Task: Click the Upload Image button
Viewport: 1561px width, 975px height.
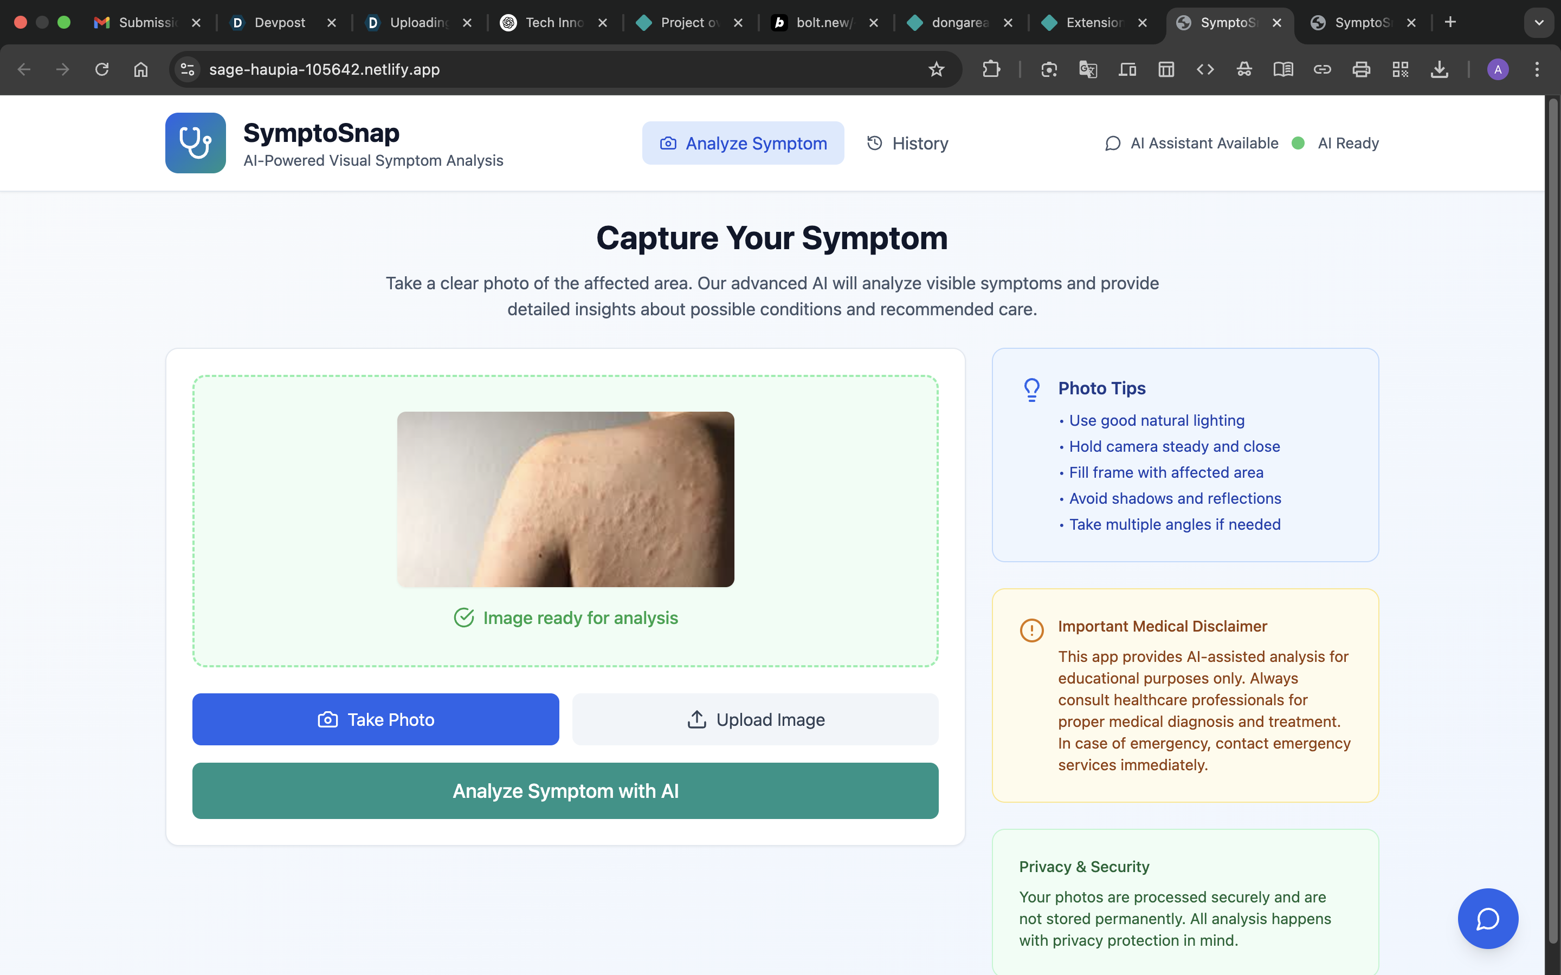Action: point(754,719)
